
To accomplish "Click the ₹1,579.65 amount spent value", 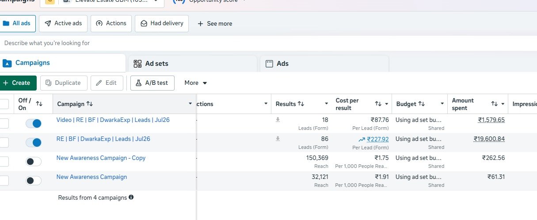I will point(491,120).
